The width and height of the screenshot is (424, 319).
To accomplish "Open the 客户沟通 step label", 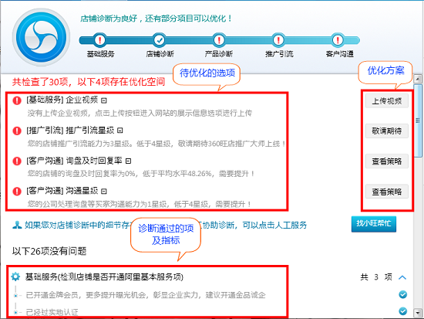I will point(340,54).
